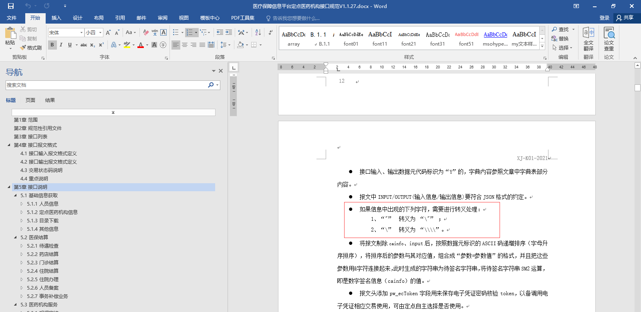Click the Format Painter (格式刷) button

point(30,48)
